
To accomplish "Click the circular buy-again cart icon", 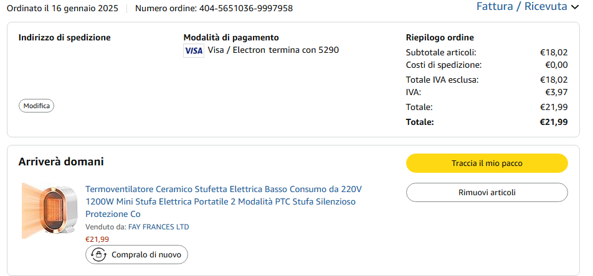I will click(x=98, y=255).
